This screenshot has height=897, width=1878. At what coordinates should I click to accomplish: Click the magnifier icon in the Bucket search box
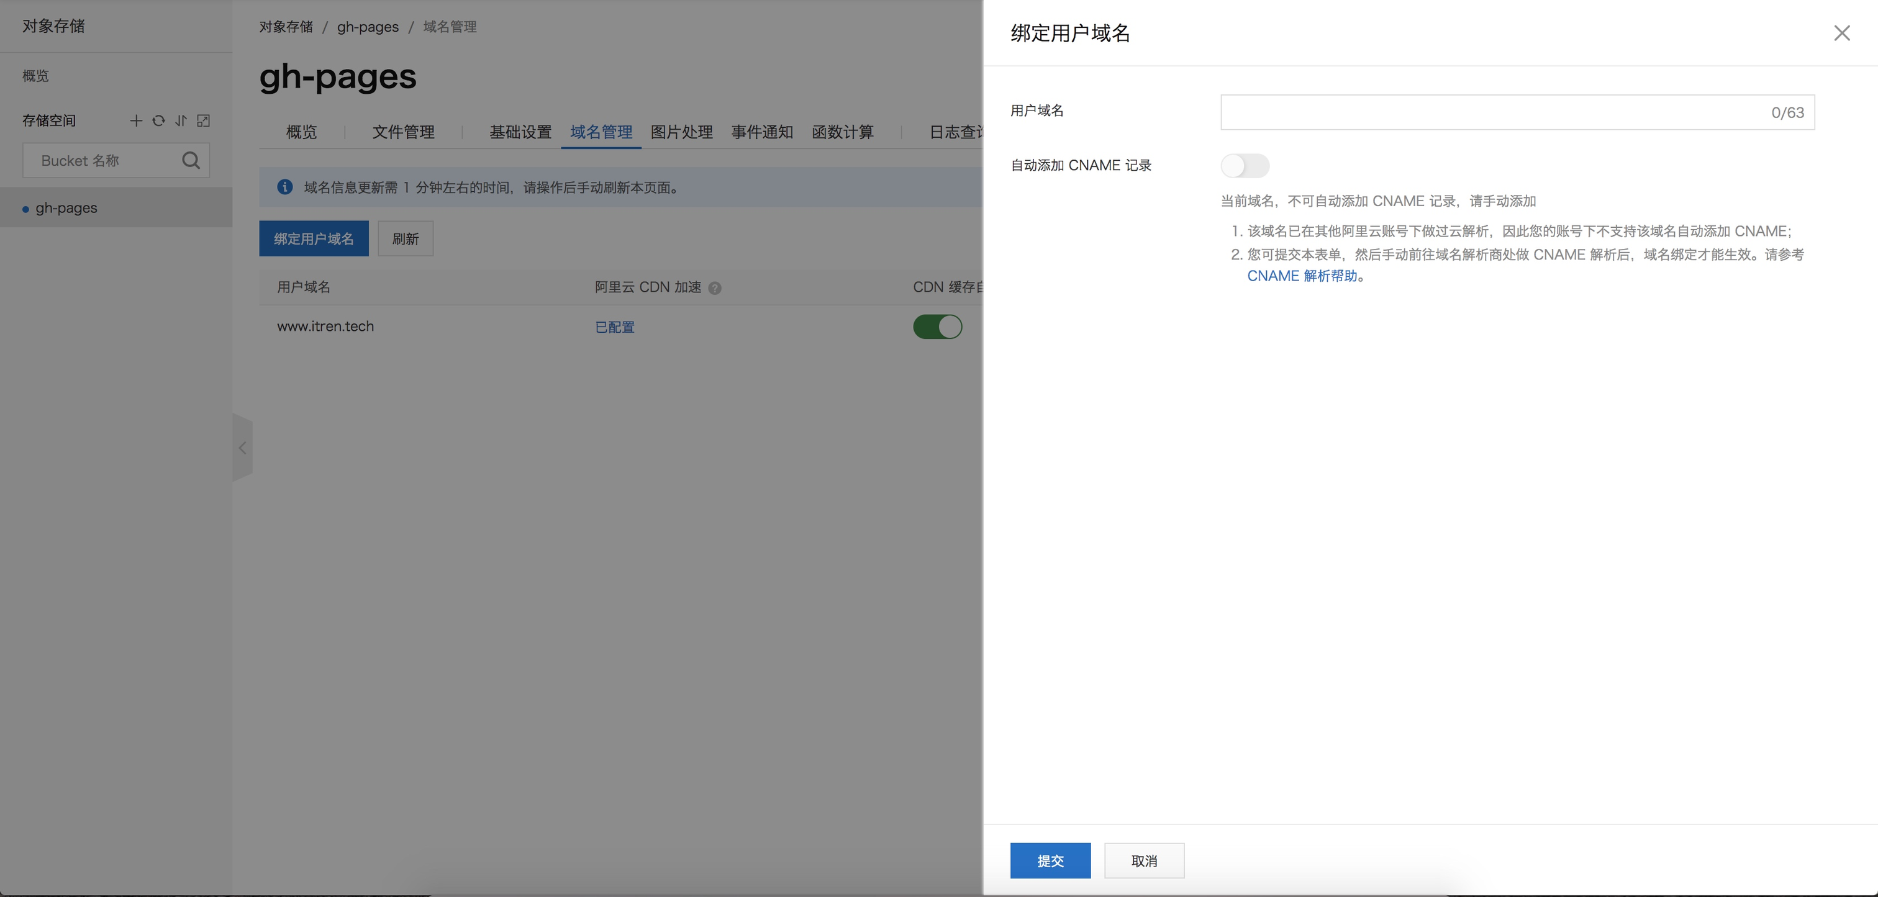[191, 160]
